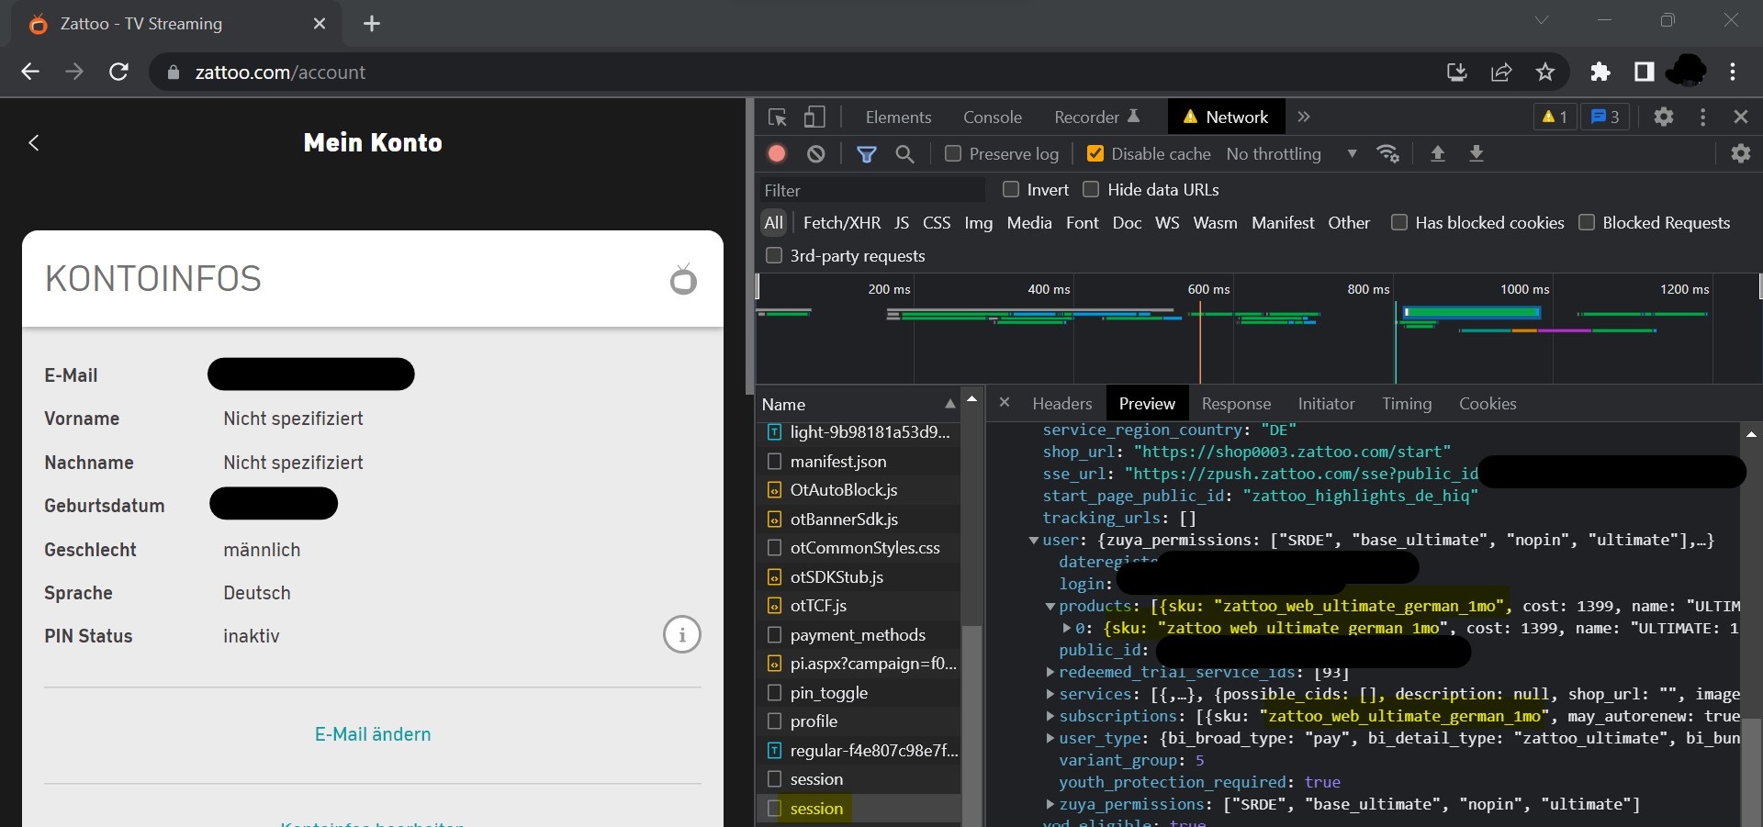Open the Headers tab of request
Image resolution: width=1763 pixels, height=827 pixels.
pos(1062,403)
